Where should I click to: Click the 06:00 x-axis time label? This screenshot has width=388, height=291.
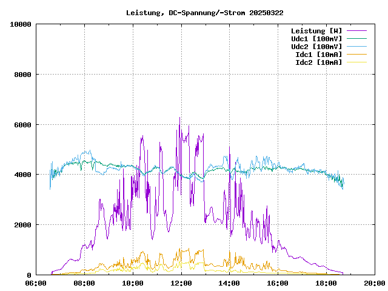coord(36,283)
